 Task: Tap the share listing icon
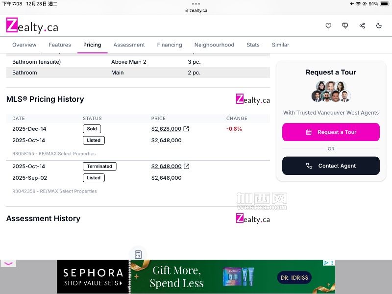coord(362,26)
